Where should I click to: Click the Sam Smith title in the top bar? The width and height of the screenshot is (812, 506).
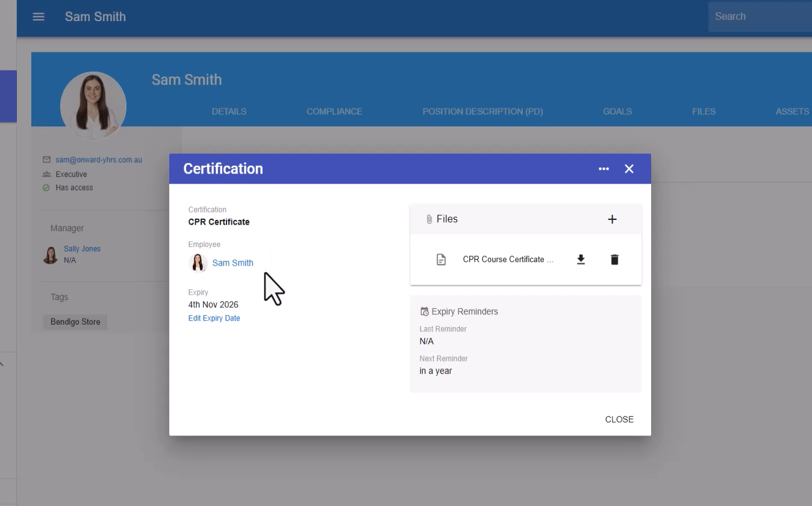(x=95, y=17)
